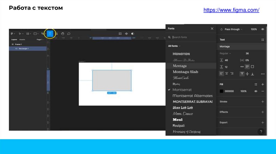The image size is (276, 154).
Task: Expand Frame tool options chevron
Action: click(x=30, y=34)
